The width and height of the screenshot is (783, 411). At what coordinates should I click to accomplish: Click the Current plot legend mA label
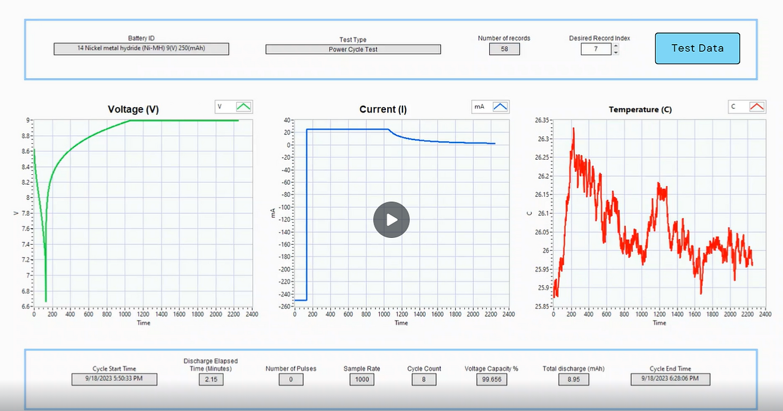coord(479,106)
